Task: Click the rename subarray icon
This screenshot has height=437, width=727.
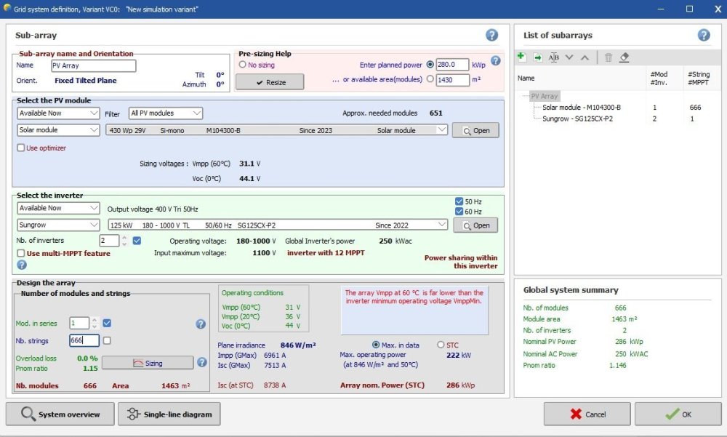Action: tap(554, 57)
